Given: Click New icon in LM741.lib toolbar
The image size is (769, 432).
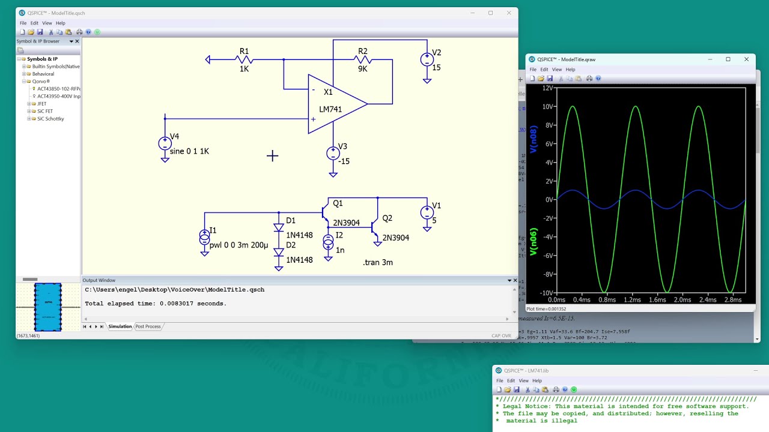Looking at the screenshot, I should coord(499,389).
